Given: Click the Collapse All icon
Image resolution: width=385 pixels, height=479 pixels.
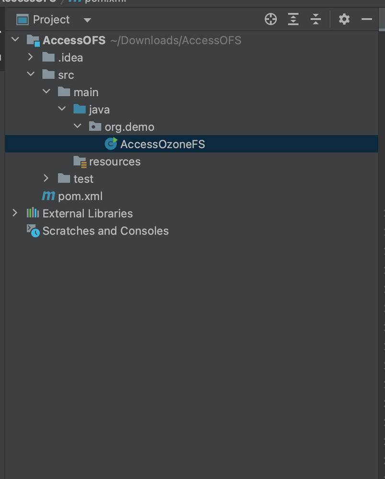Looking at the screenshot, I should click(x=316, y=19).
